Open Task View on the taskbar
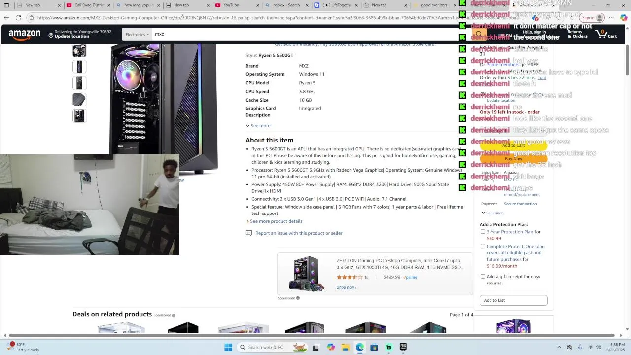Image resolution: width=631 pixels, height=355 pixels. coord(315,347)
